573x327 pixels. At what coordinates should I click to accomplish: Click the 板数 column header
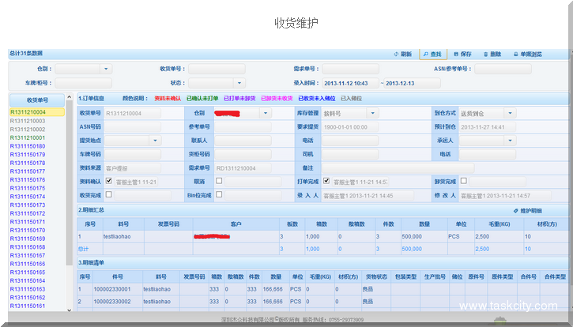pyautogui.click(x=292, y=224)
